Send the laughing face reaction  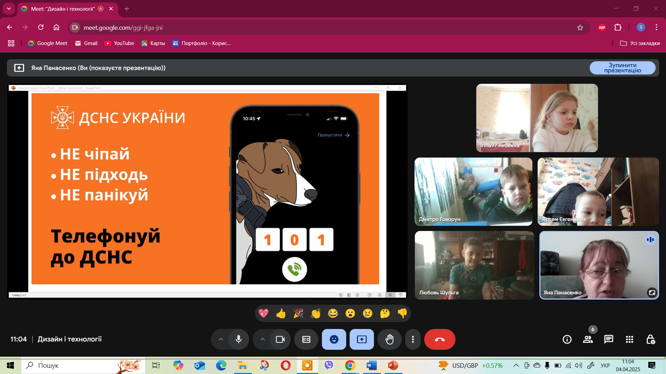point(333,313)
